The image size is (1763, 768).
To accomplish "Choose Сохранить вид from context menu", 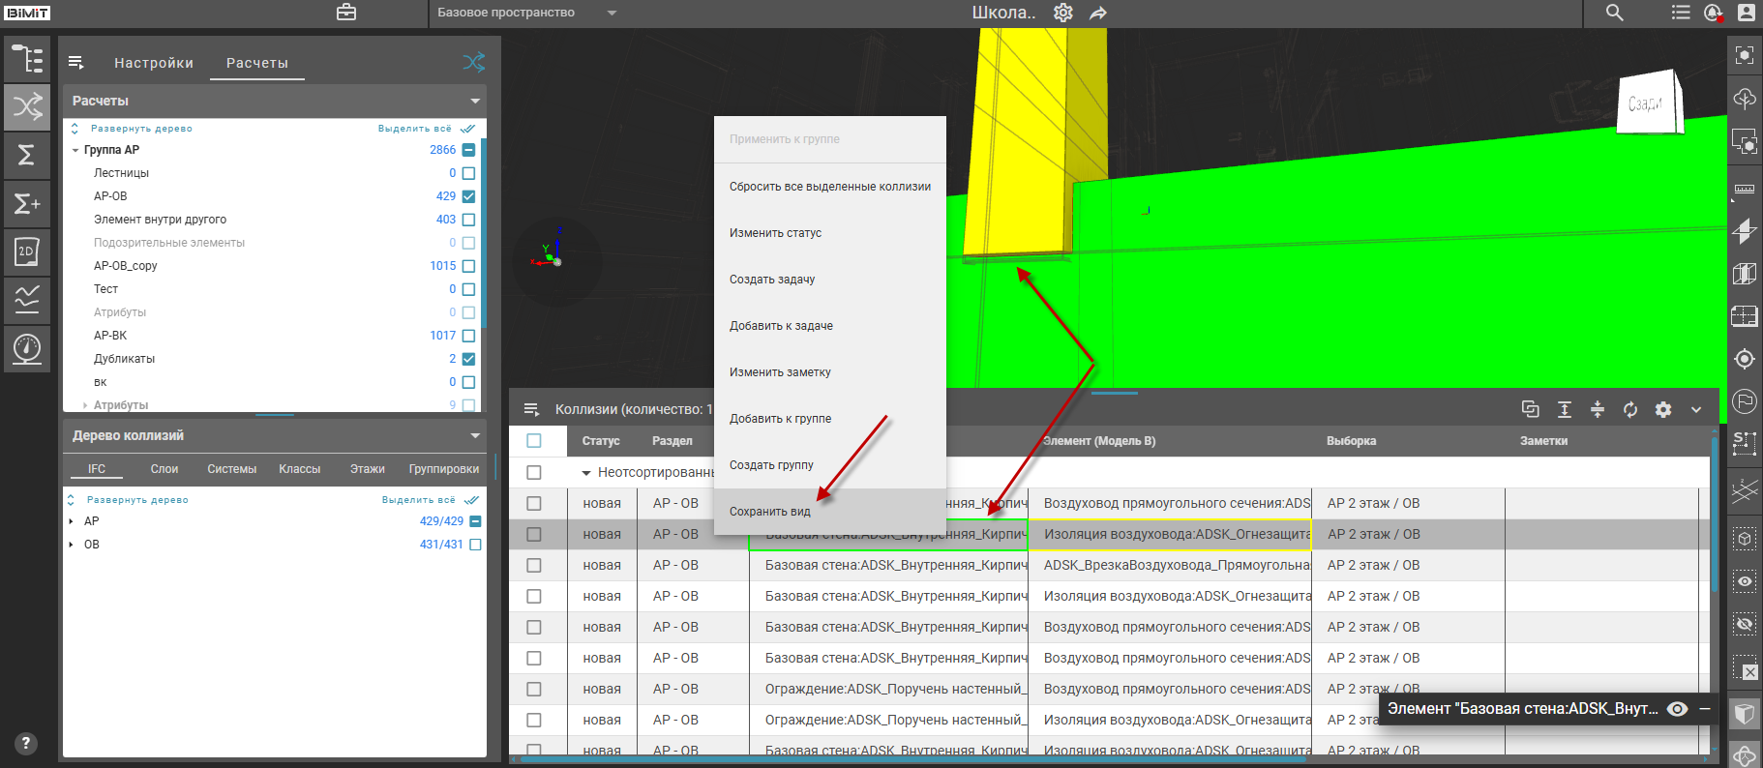I will point(770,512).
